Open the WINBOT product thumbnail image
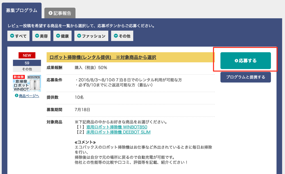 click(27, 83)
